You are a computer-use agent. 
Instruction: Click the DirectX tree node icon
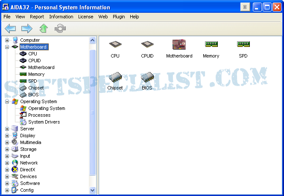(x=15, y=170)
